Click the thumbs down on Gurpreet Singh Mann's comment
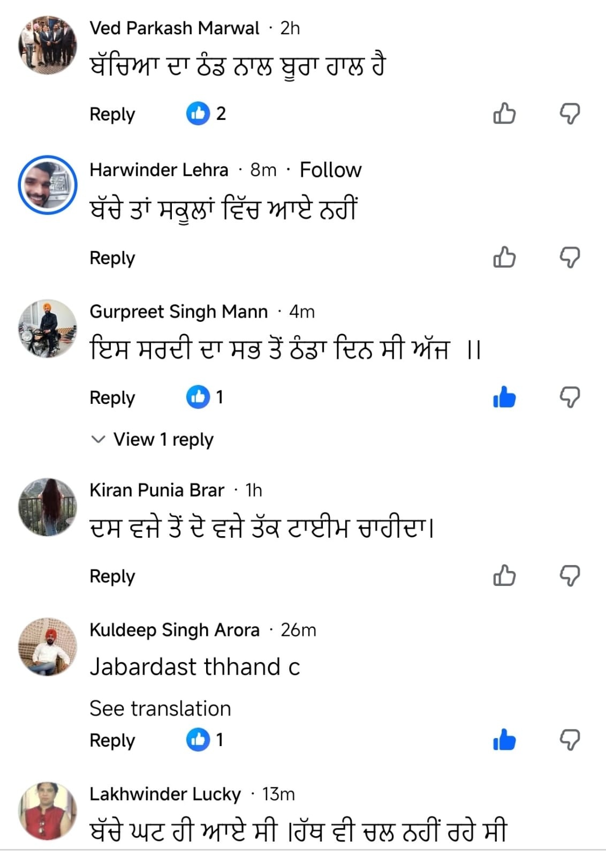This screenshot has height=857, width=606. pos(570,397)
